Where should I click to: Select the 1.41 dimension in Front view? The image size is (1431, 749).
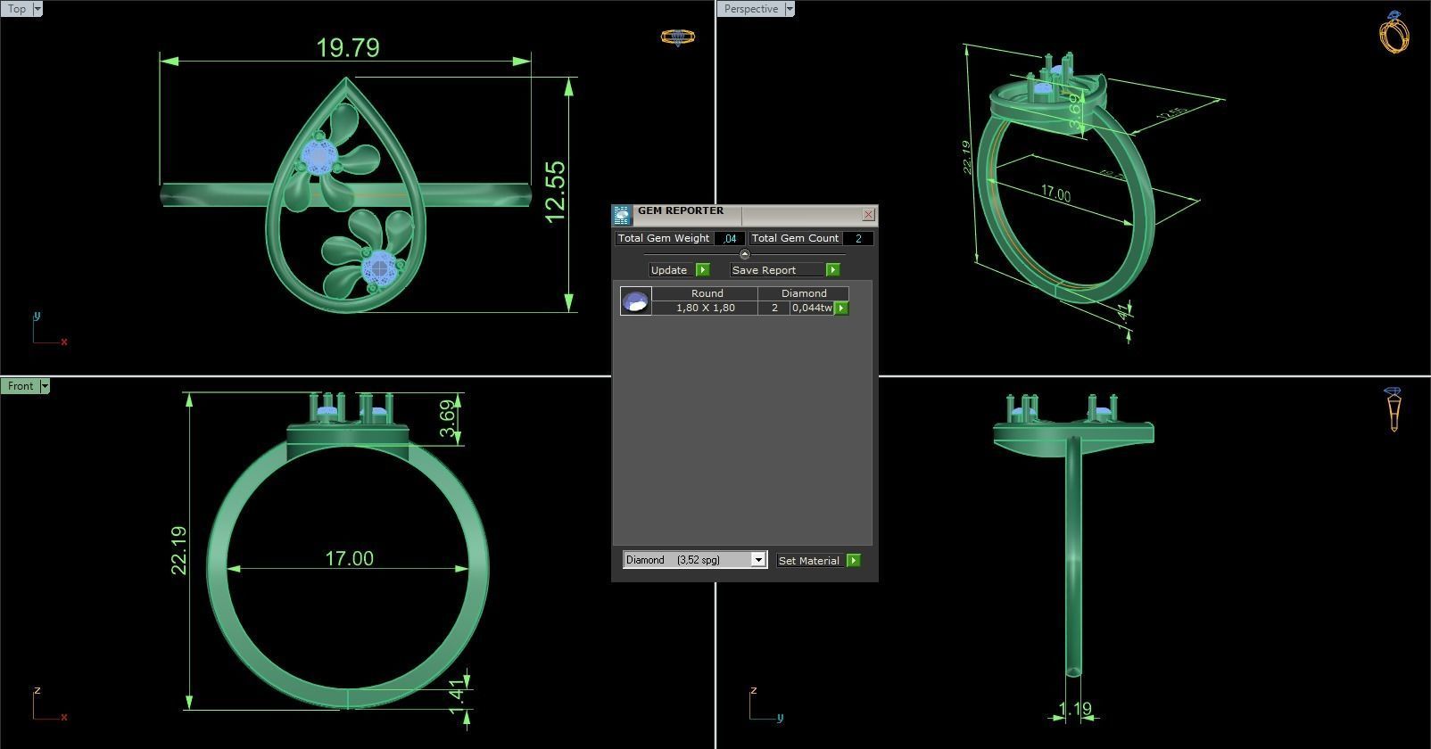[x=456, y=696]
